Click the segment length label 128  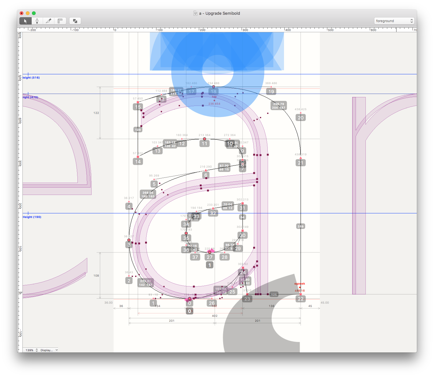pyautogui.click(x=138, y=130)
